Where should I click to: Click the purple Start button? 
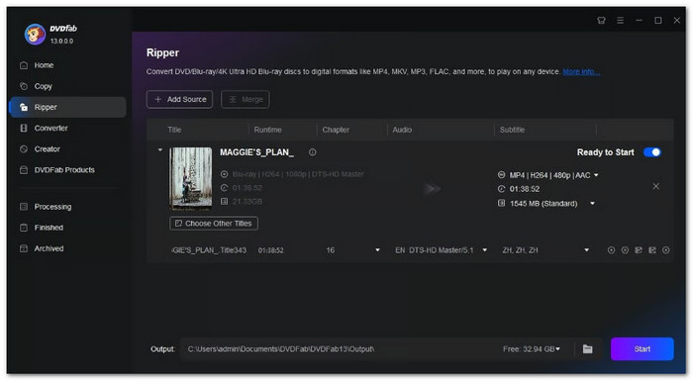coord(643,349)
